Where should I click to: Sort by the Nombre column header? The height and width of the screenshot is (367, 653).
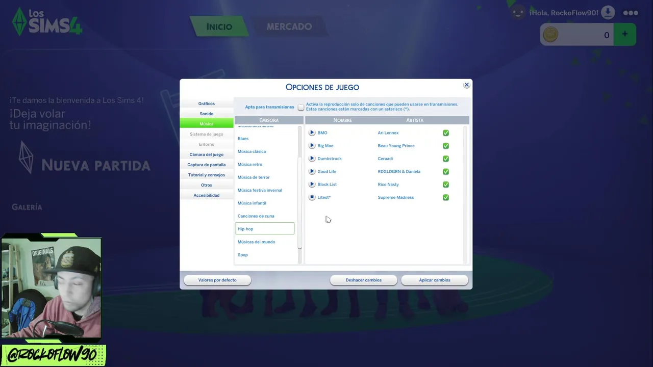pos(342,120)
